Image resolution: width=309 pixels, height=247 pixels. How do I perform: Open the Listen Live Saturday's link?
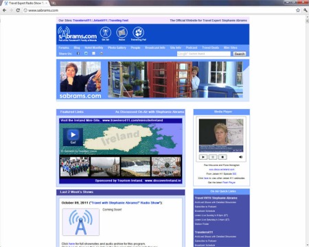click(x=211, y=220)
